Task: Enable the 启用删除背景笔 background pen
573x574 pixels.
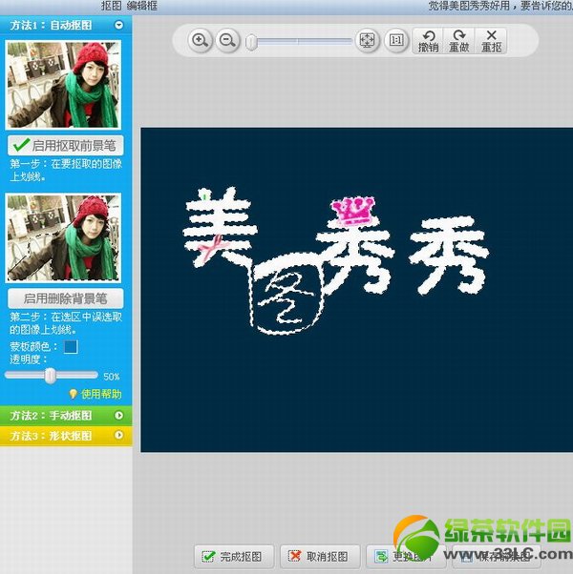Action: [x=66, y=298]
